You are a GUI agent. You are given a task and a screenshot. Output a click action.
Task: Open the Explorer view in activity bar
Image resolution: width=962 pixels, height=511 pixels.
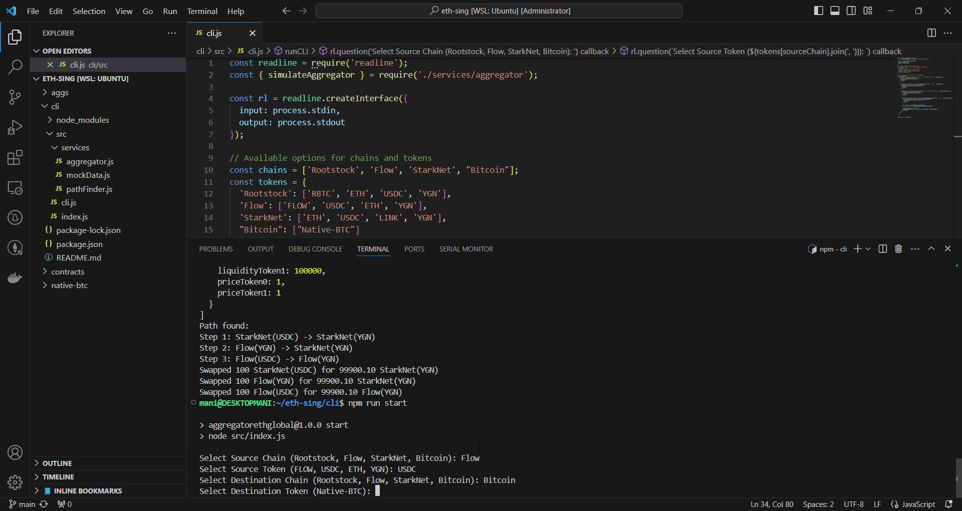click(15, 37)
